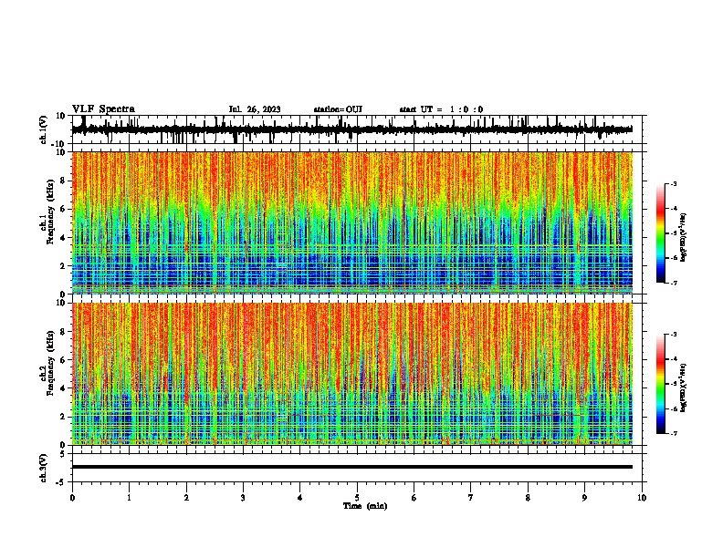Click time axis tick label "7"
This screenshot has height=558, width=723.
tap(471, 498)
